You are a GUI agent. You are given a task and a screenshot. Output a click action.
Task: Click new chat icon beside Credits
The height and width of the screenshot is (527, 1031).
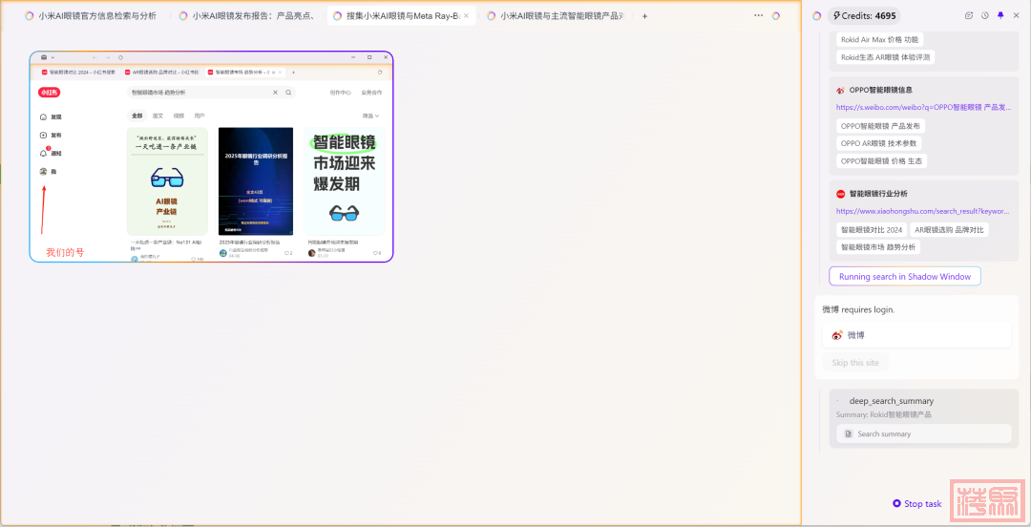pyautogui.click(x=969, y=15)
